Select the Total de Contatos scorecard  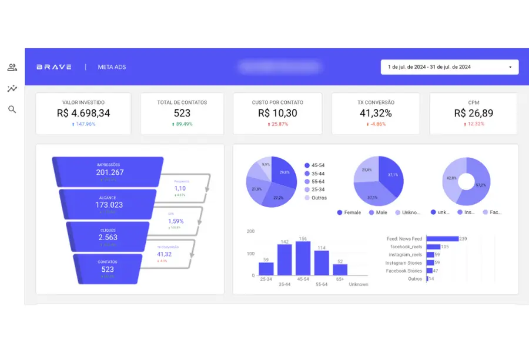(182, 114)
